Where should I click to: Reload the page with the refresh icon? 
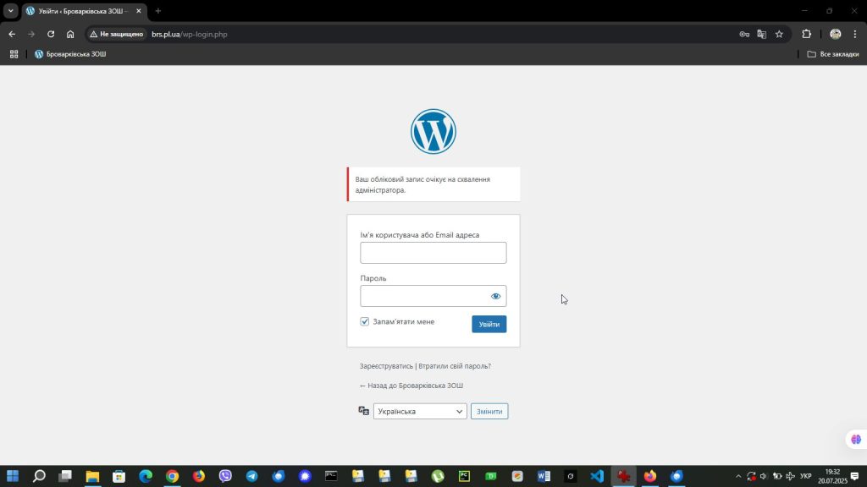point(51,35)
